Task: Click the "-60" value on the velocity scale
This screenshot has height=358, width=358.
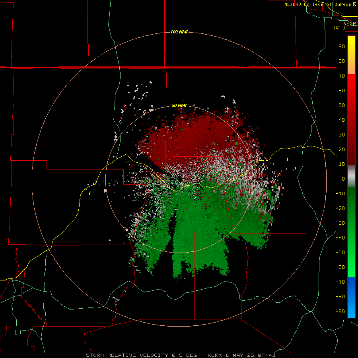Action: pos(340,267)
